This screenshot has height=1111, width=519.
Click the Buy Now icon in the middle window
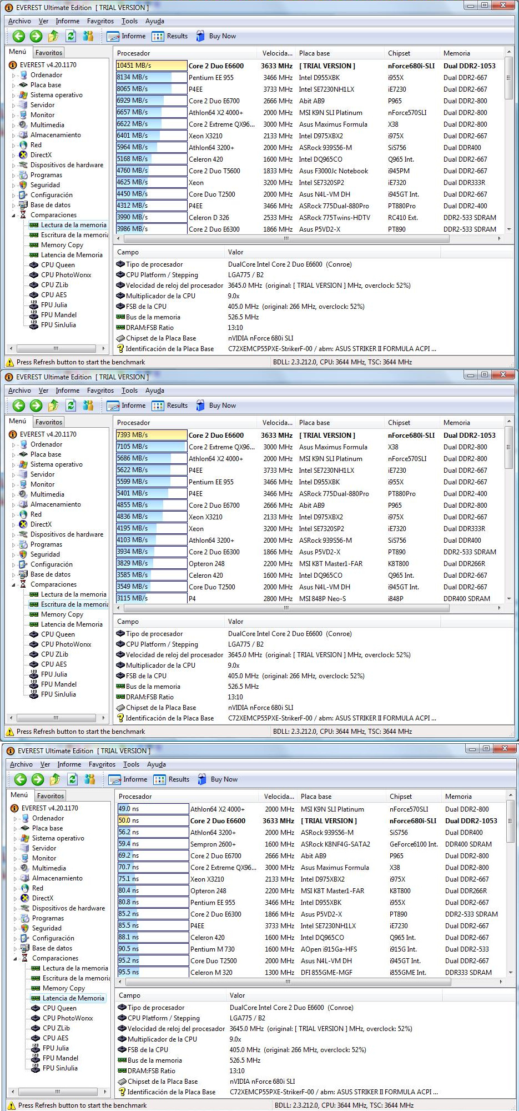(x=200, y=406)
